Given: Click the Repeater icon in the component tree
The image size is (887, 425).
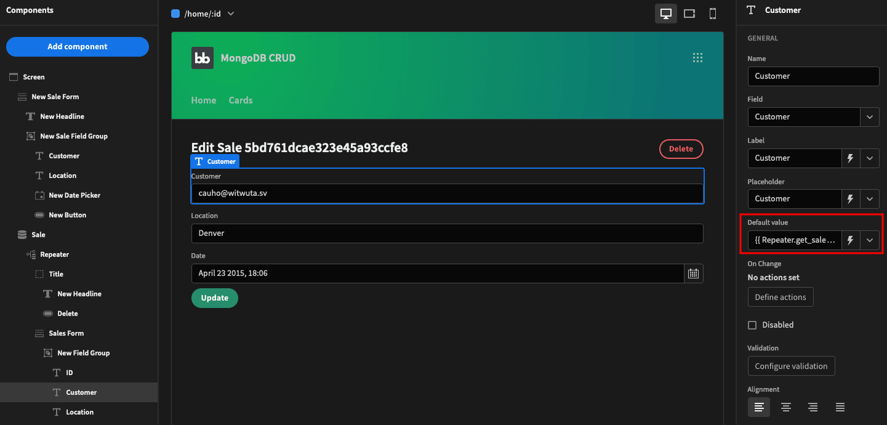Looking at the screenshot, I should [31, 254].
